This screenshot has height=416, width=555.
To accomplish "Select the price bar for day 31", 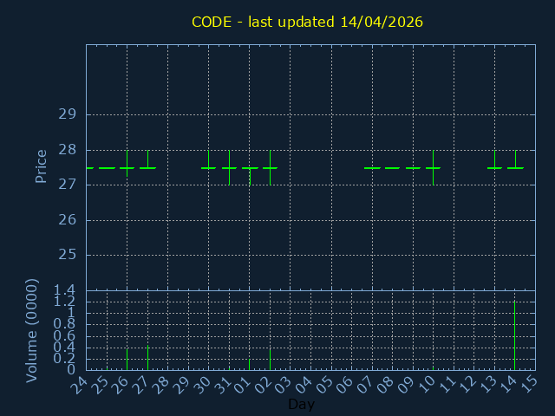I will click(229, 167).
